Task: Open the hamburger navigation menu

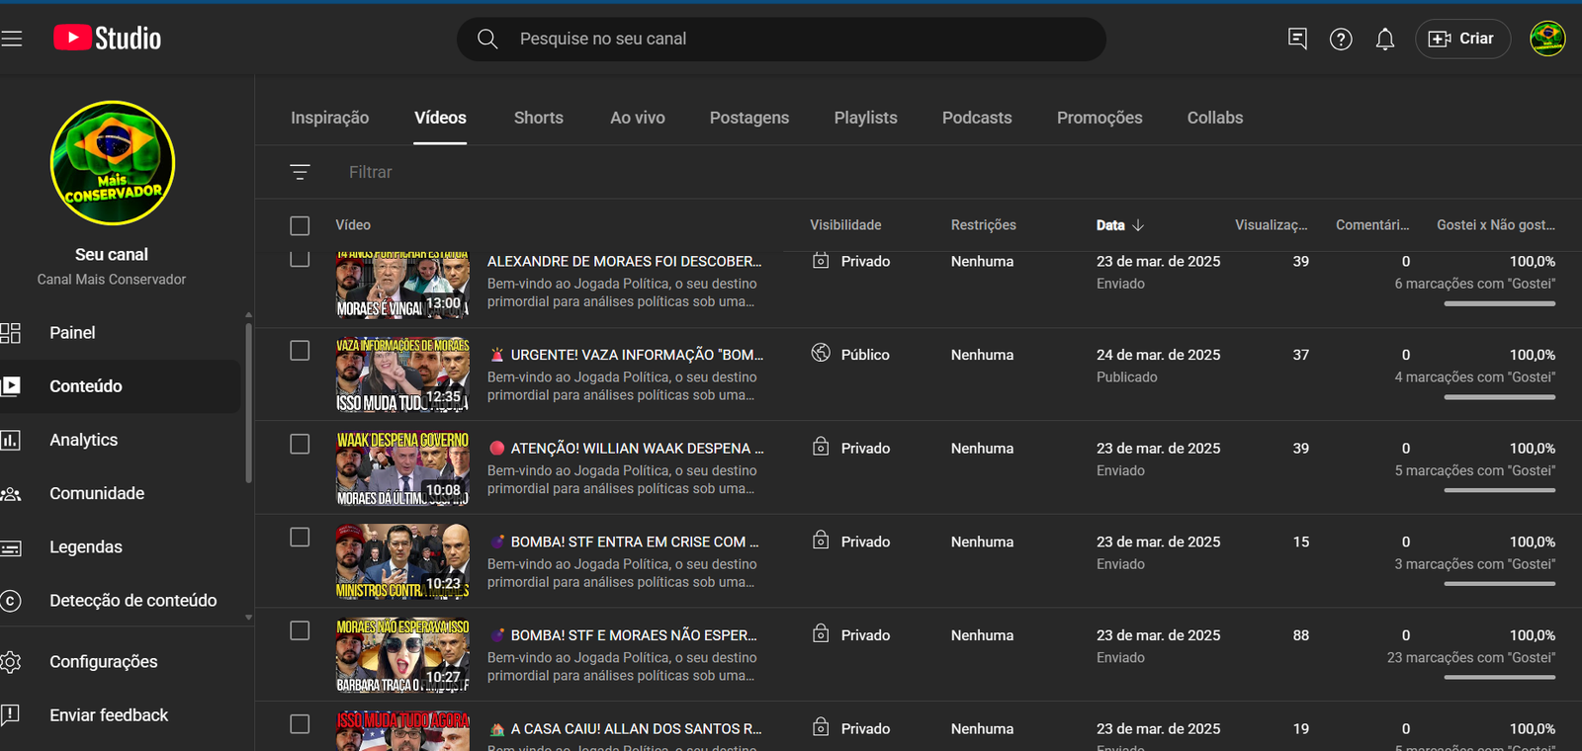Action: click(11, 39)
